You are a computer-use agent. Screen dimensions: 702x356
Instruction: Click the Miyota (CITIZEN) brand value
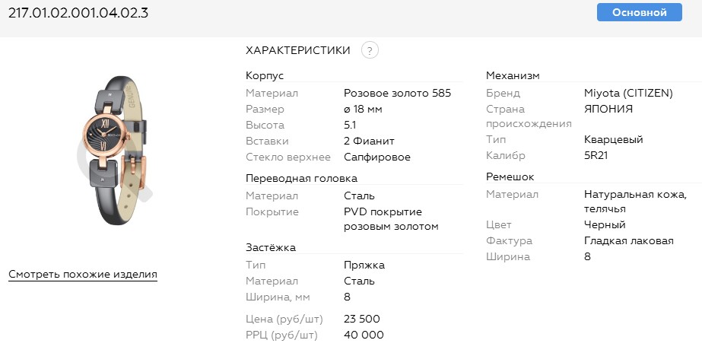(x=628, y=93)
